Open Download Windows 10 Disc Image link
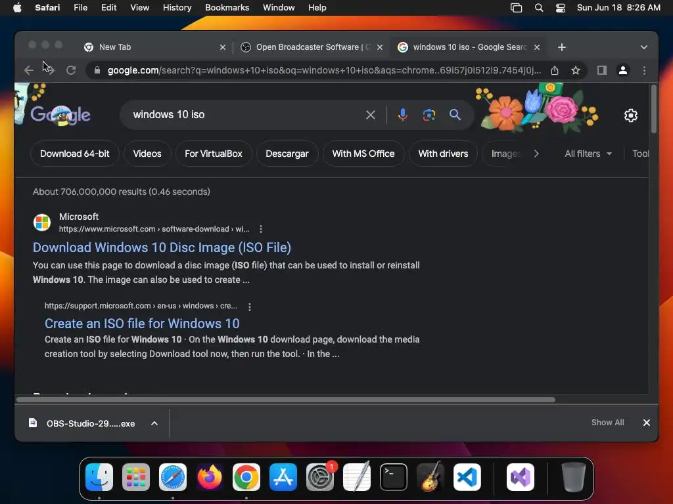673x504 pixels. (162, 247)
